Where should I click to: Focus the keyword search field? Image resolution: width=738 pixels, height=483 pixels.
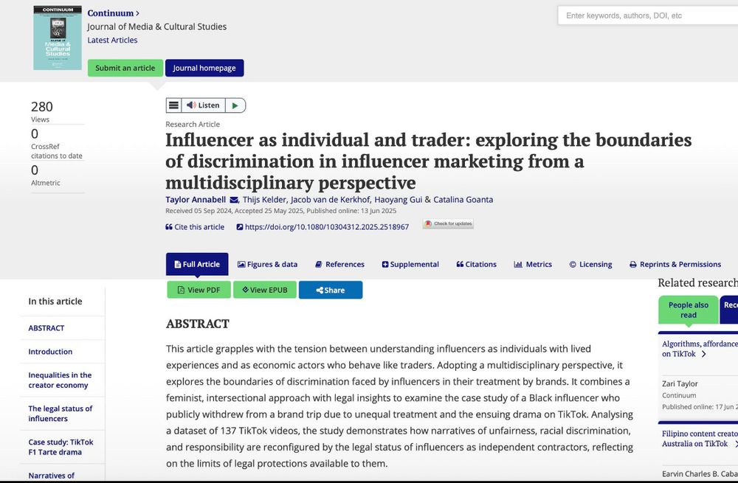648,15
